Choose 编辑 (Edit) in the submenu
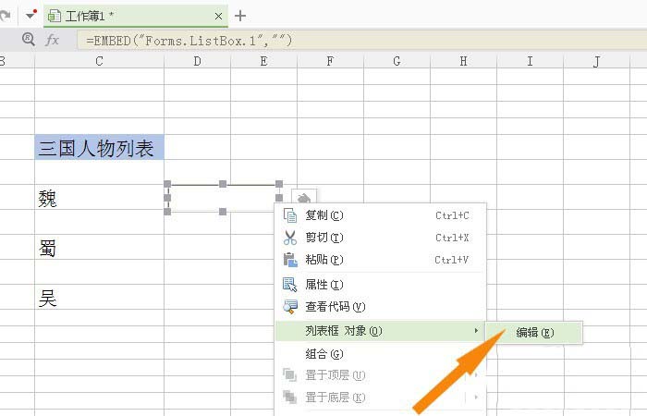This screenshot has height=416, width=647. tap(534, 333)
